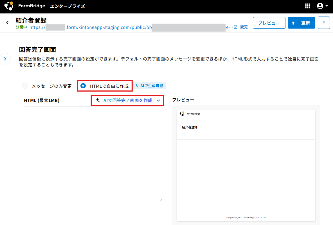Select the HTMLで自由に作成 radio option

83,86
